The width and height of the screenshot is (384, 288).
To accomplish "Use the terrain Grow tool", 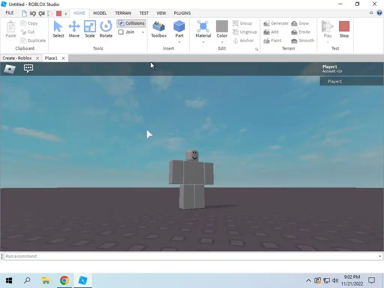I will pos(300,23).
